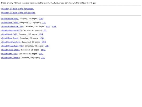Open Read Dreamstuck (V1) link
Screen dimensions: 142x107
point(12,46)
